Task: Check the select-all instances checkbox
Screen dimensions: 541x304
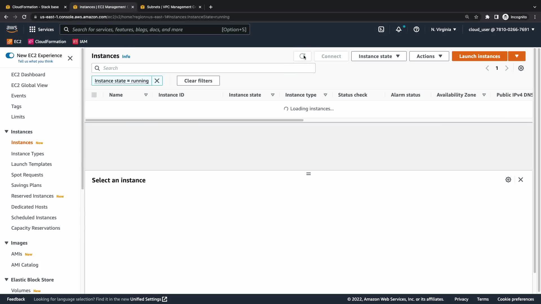Action: [94, 95]
